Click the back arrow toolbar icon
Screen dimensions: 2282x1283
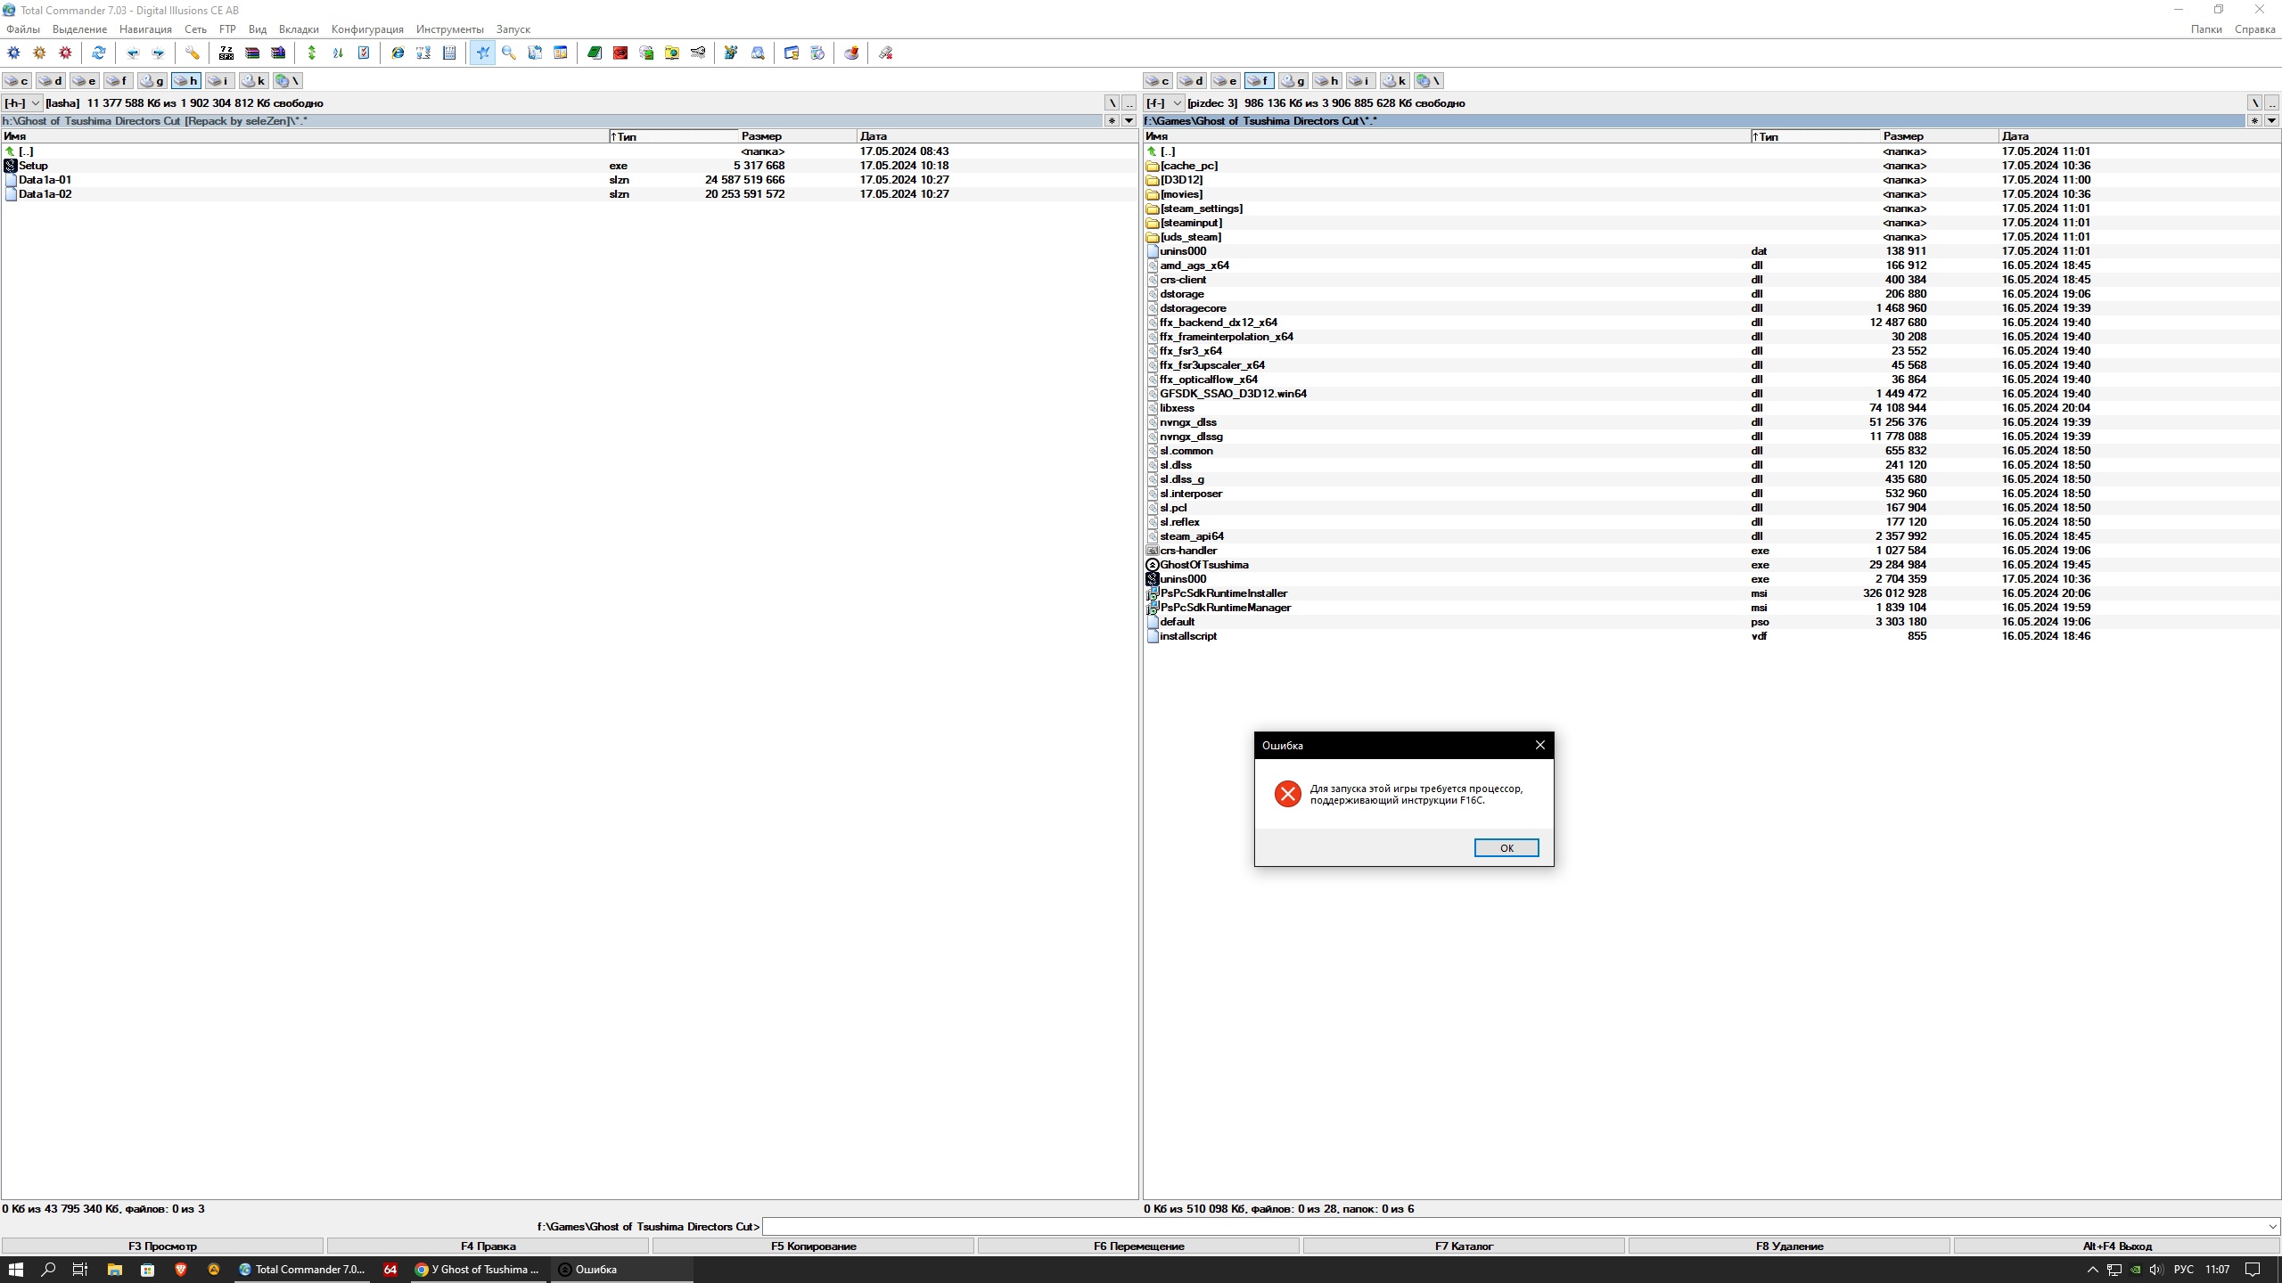tap(133, 53)
